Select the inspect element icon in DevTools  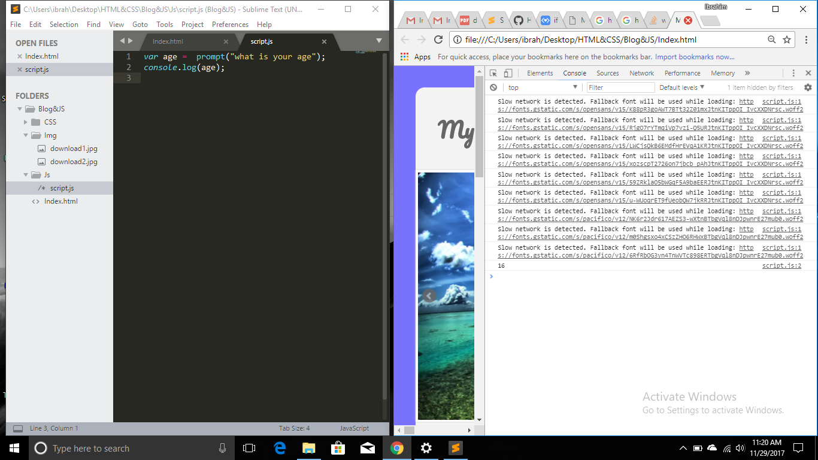point(493,72)
